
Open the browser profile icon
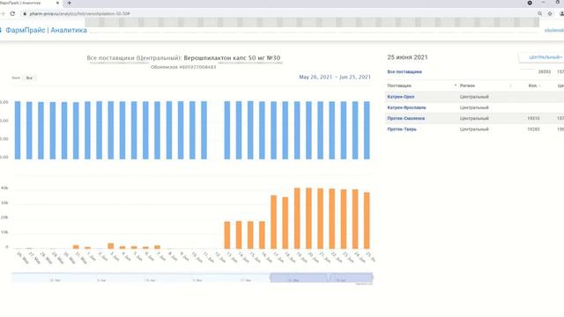click(x=561, y=14)
